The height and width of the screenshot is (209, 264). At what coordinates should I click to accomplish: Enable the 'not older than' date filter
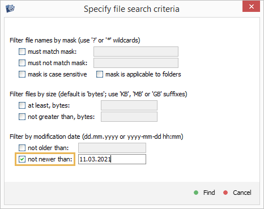(22, 148)
